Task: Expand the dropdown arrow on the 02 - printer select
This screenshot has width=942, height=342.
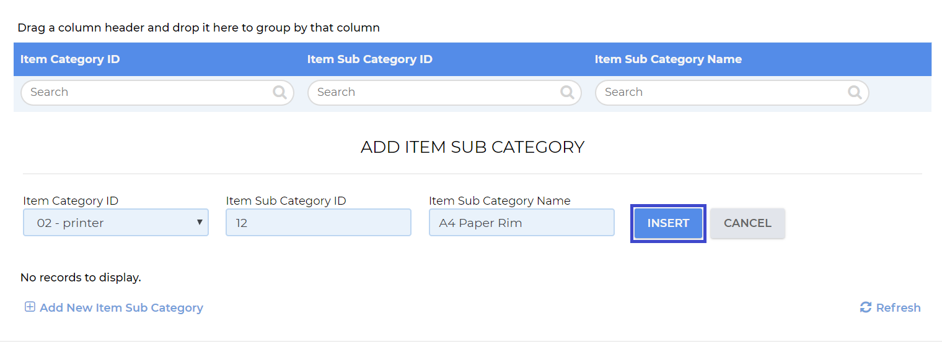Action: coord(200,222)
